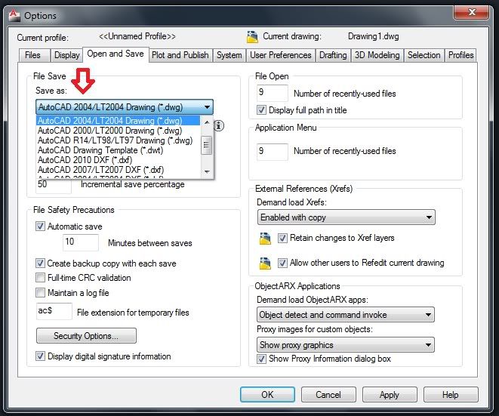Select AutoCAD Drawing Template (*.dwt)
Screen dimensions: 499x416
pyautogui.click(x=119, y=150)
